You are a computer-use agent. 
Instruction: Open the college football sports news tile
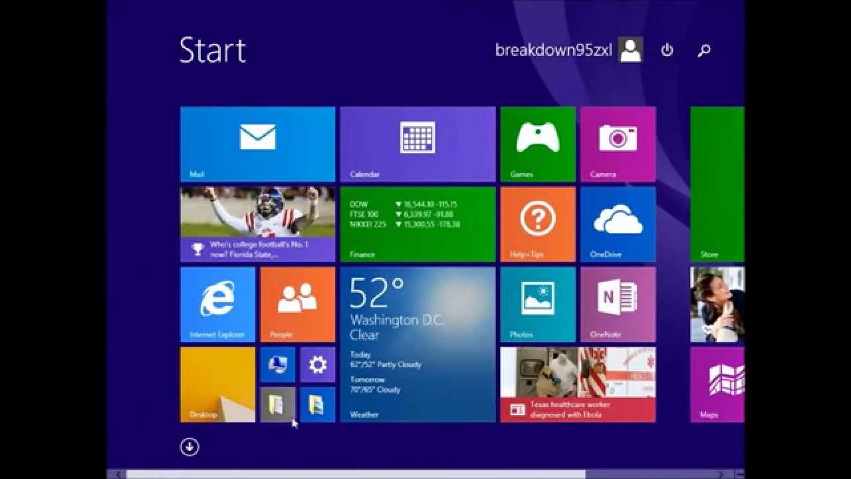257,224
